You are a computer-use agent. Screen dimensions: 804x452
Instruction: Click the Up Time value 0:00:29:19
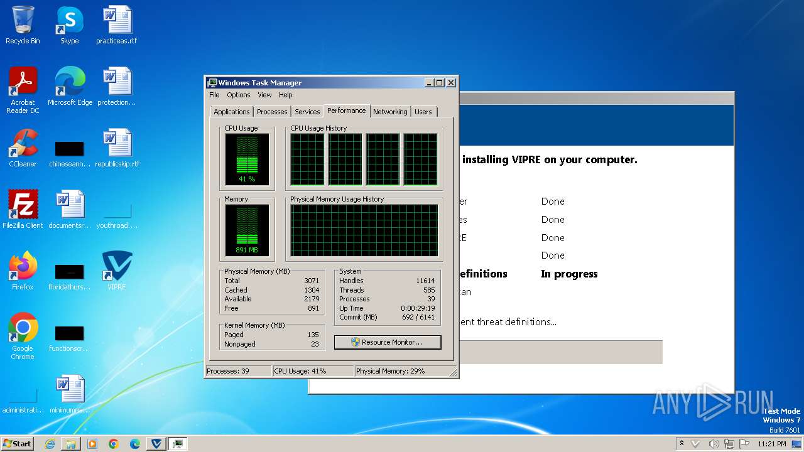(x=418, y=308)
